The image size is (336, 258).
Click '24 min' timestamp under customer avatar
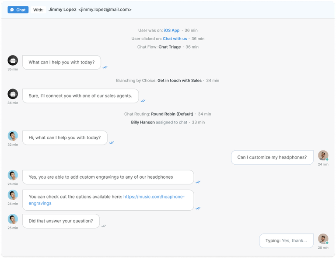(323, 164)
